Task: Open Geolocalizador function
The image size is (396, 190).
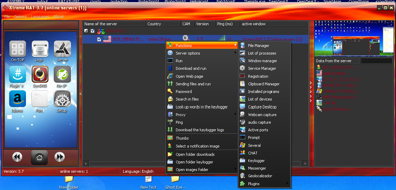Action: pyautogui.click(x=264, y=176)
